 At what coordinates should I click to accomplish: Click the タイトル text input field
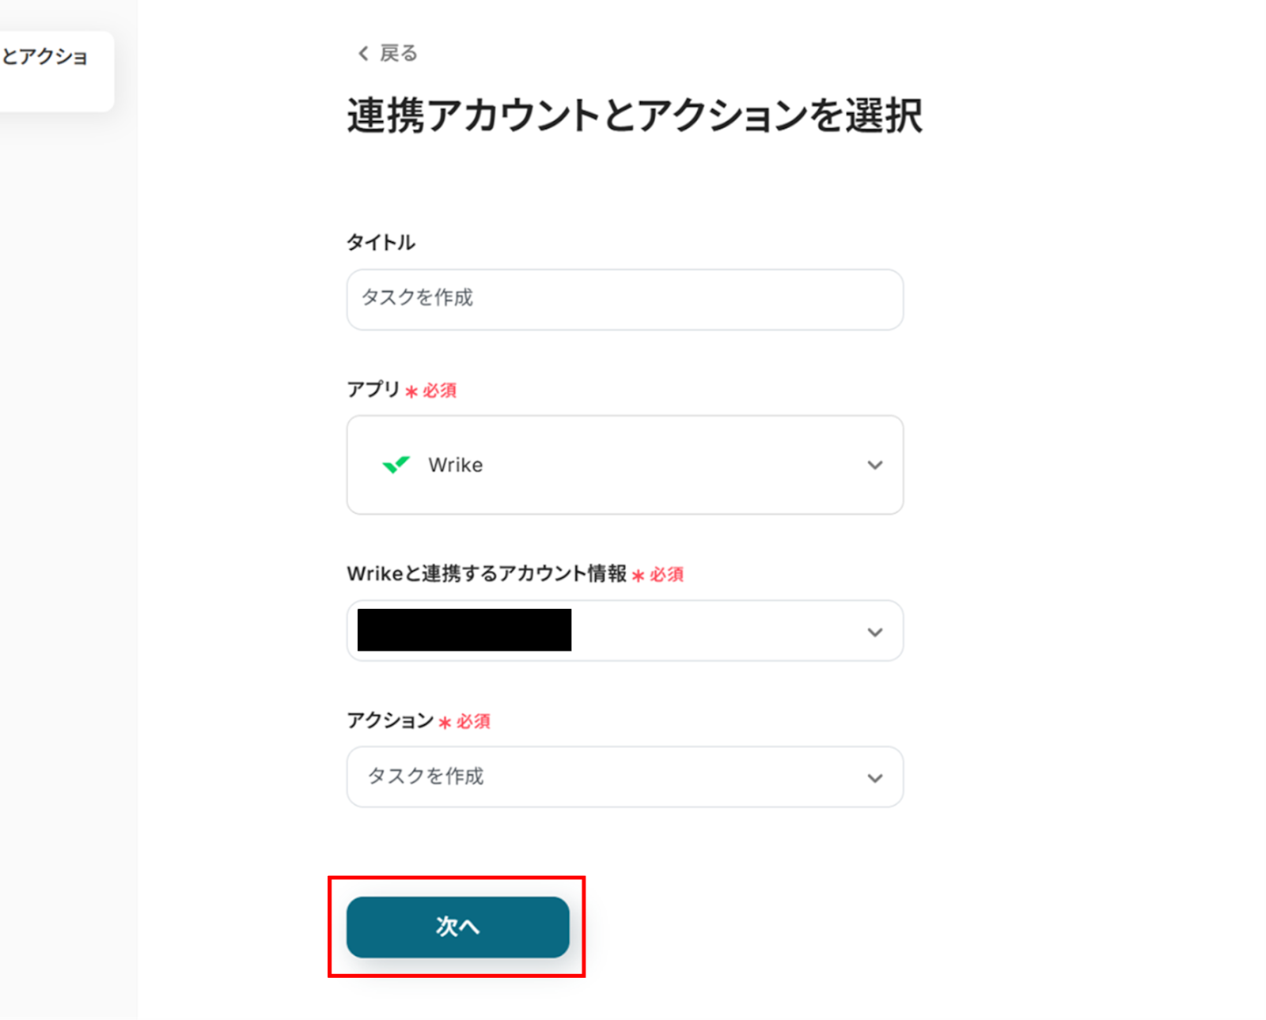(624, 299)
